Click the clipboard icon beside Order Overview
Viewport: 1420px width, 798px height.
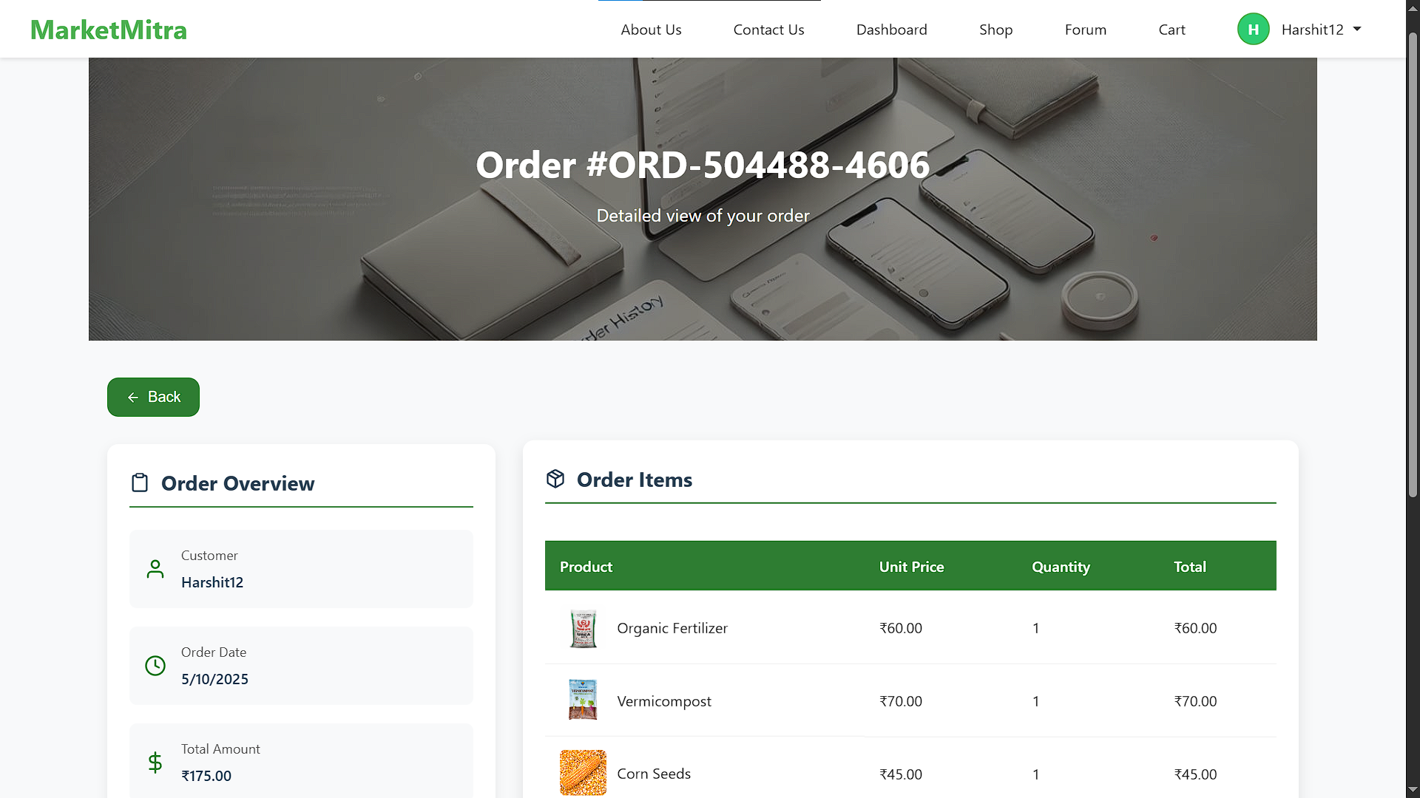140,483
